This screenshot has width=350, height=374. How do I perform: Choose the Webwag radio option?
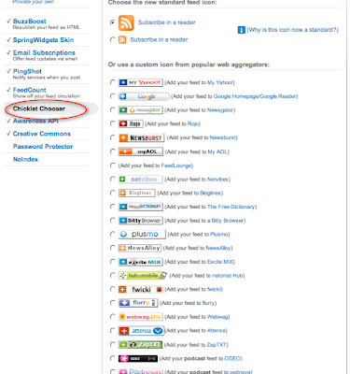113,316
